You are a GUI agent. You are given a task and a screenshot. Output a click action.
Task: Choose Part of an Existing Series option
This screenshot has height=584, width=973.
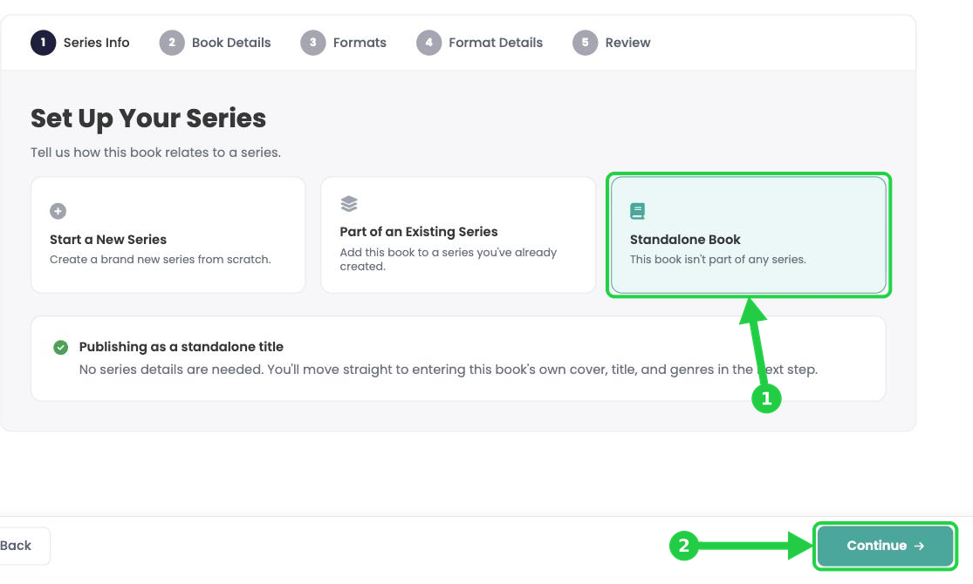point(458,235)
